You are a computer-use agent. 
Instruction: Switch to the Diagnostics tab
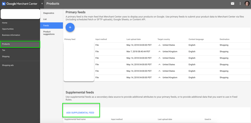click(49, 13)
